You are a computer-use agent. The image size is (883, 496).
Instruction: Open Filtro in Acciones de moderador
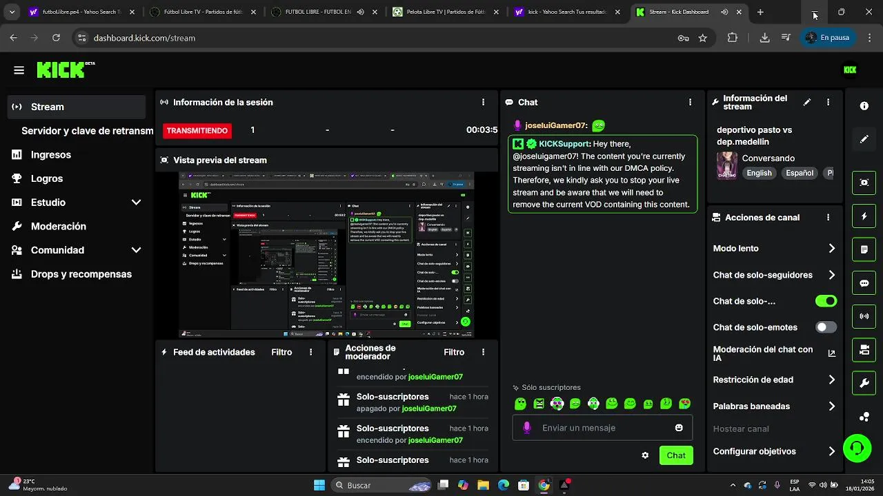tap(454, 352)
